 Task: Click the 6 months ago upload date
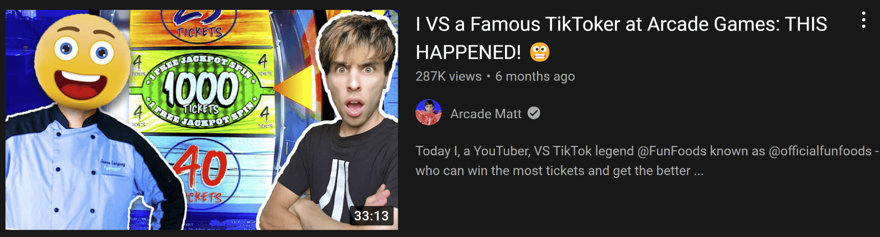535,76
